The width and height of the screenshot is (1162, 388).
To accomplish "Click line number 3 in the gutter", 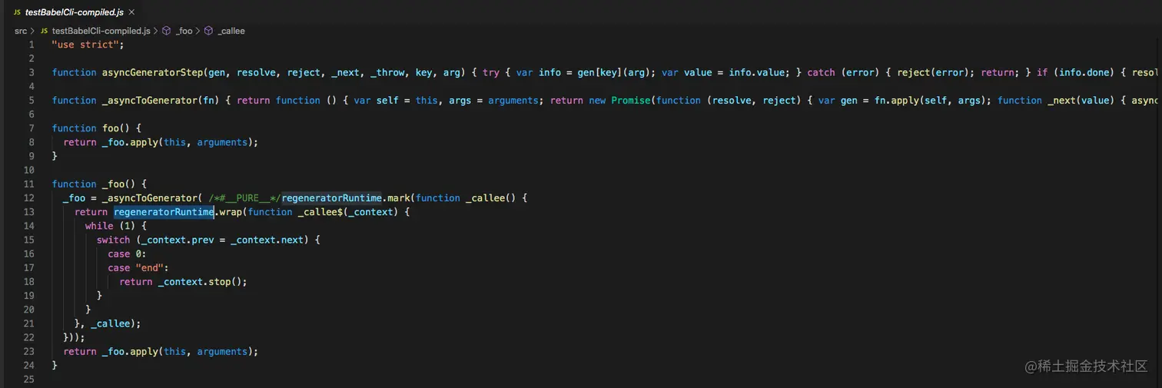I will (31, 72).
